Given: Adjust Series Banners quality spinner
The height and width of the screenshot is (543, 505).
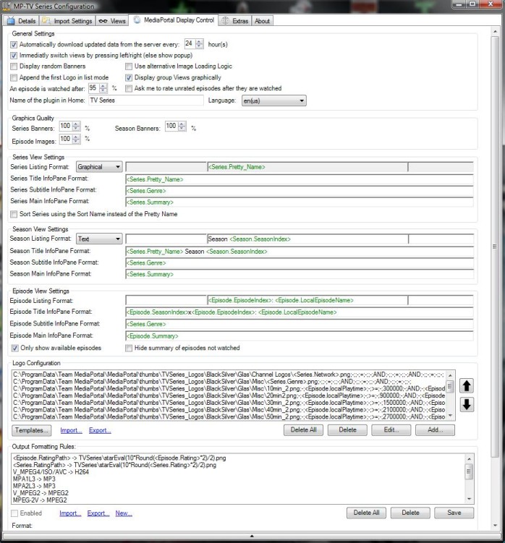Looking at the screenshot, I should 76,126.
